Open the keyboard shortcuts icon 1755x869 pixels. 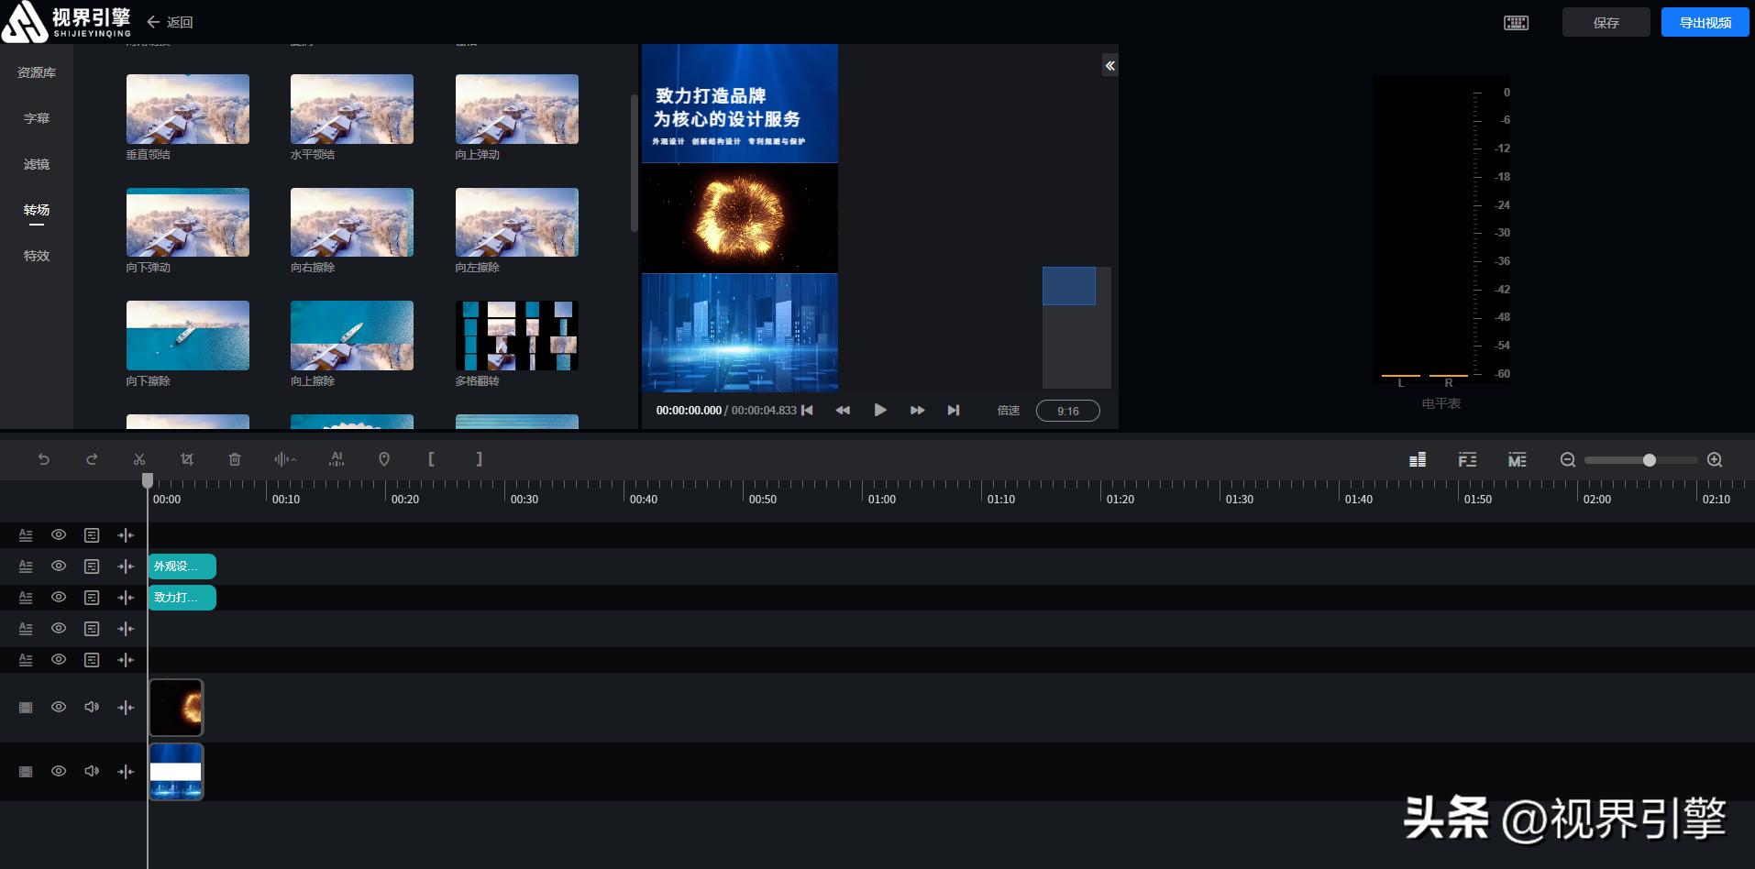pos(1517,23)
